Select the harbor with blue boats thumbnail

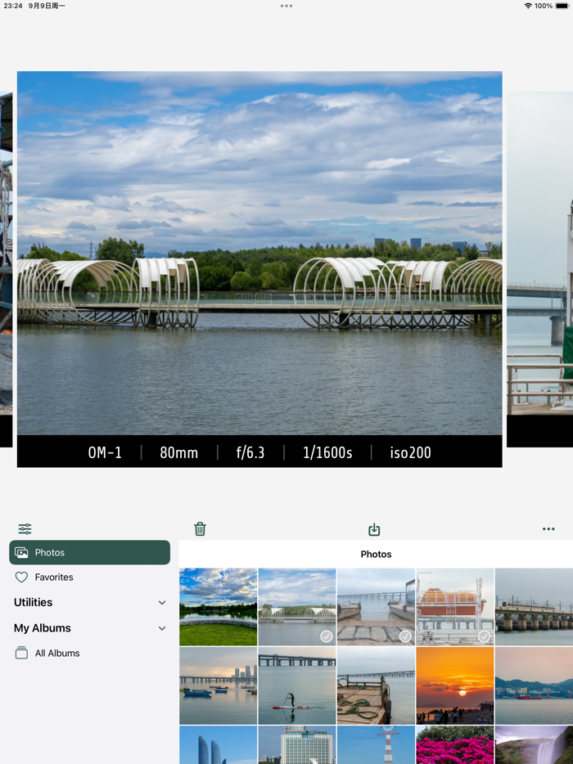[218, 686]
